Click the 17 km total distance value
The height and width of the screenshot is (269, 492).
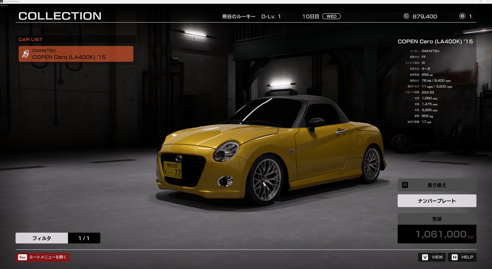426,122
